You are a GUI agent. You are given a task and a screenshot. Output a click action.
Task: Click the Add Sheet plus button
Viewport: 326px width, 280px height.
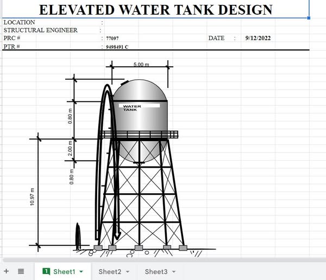point(7,271)
